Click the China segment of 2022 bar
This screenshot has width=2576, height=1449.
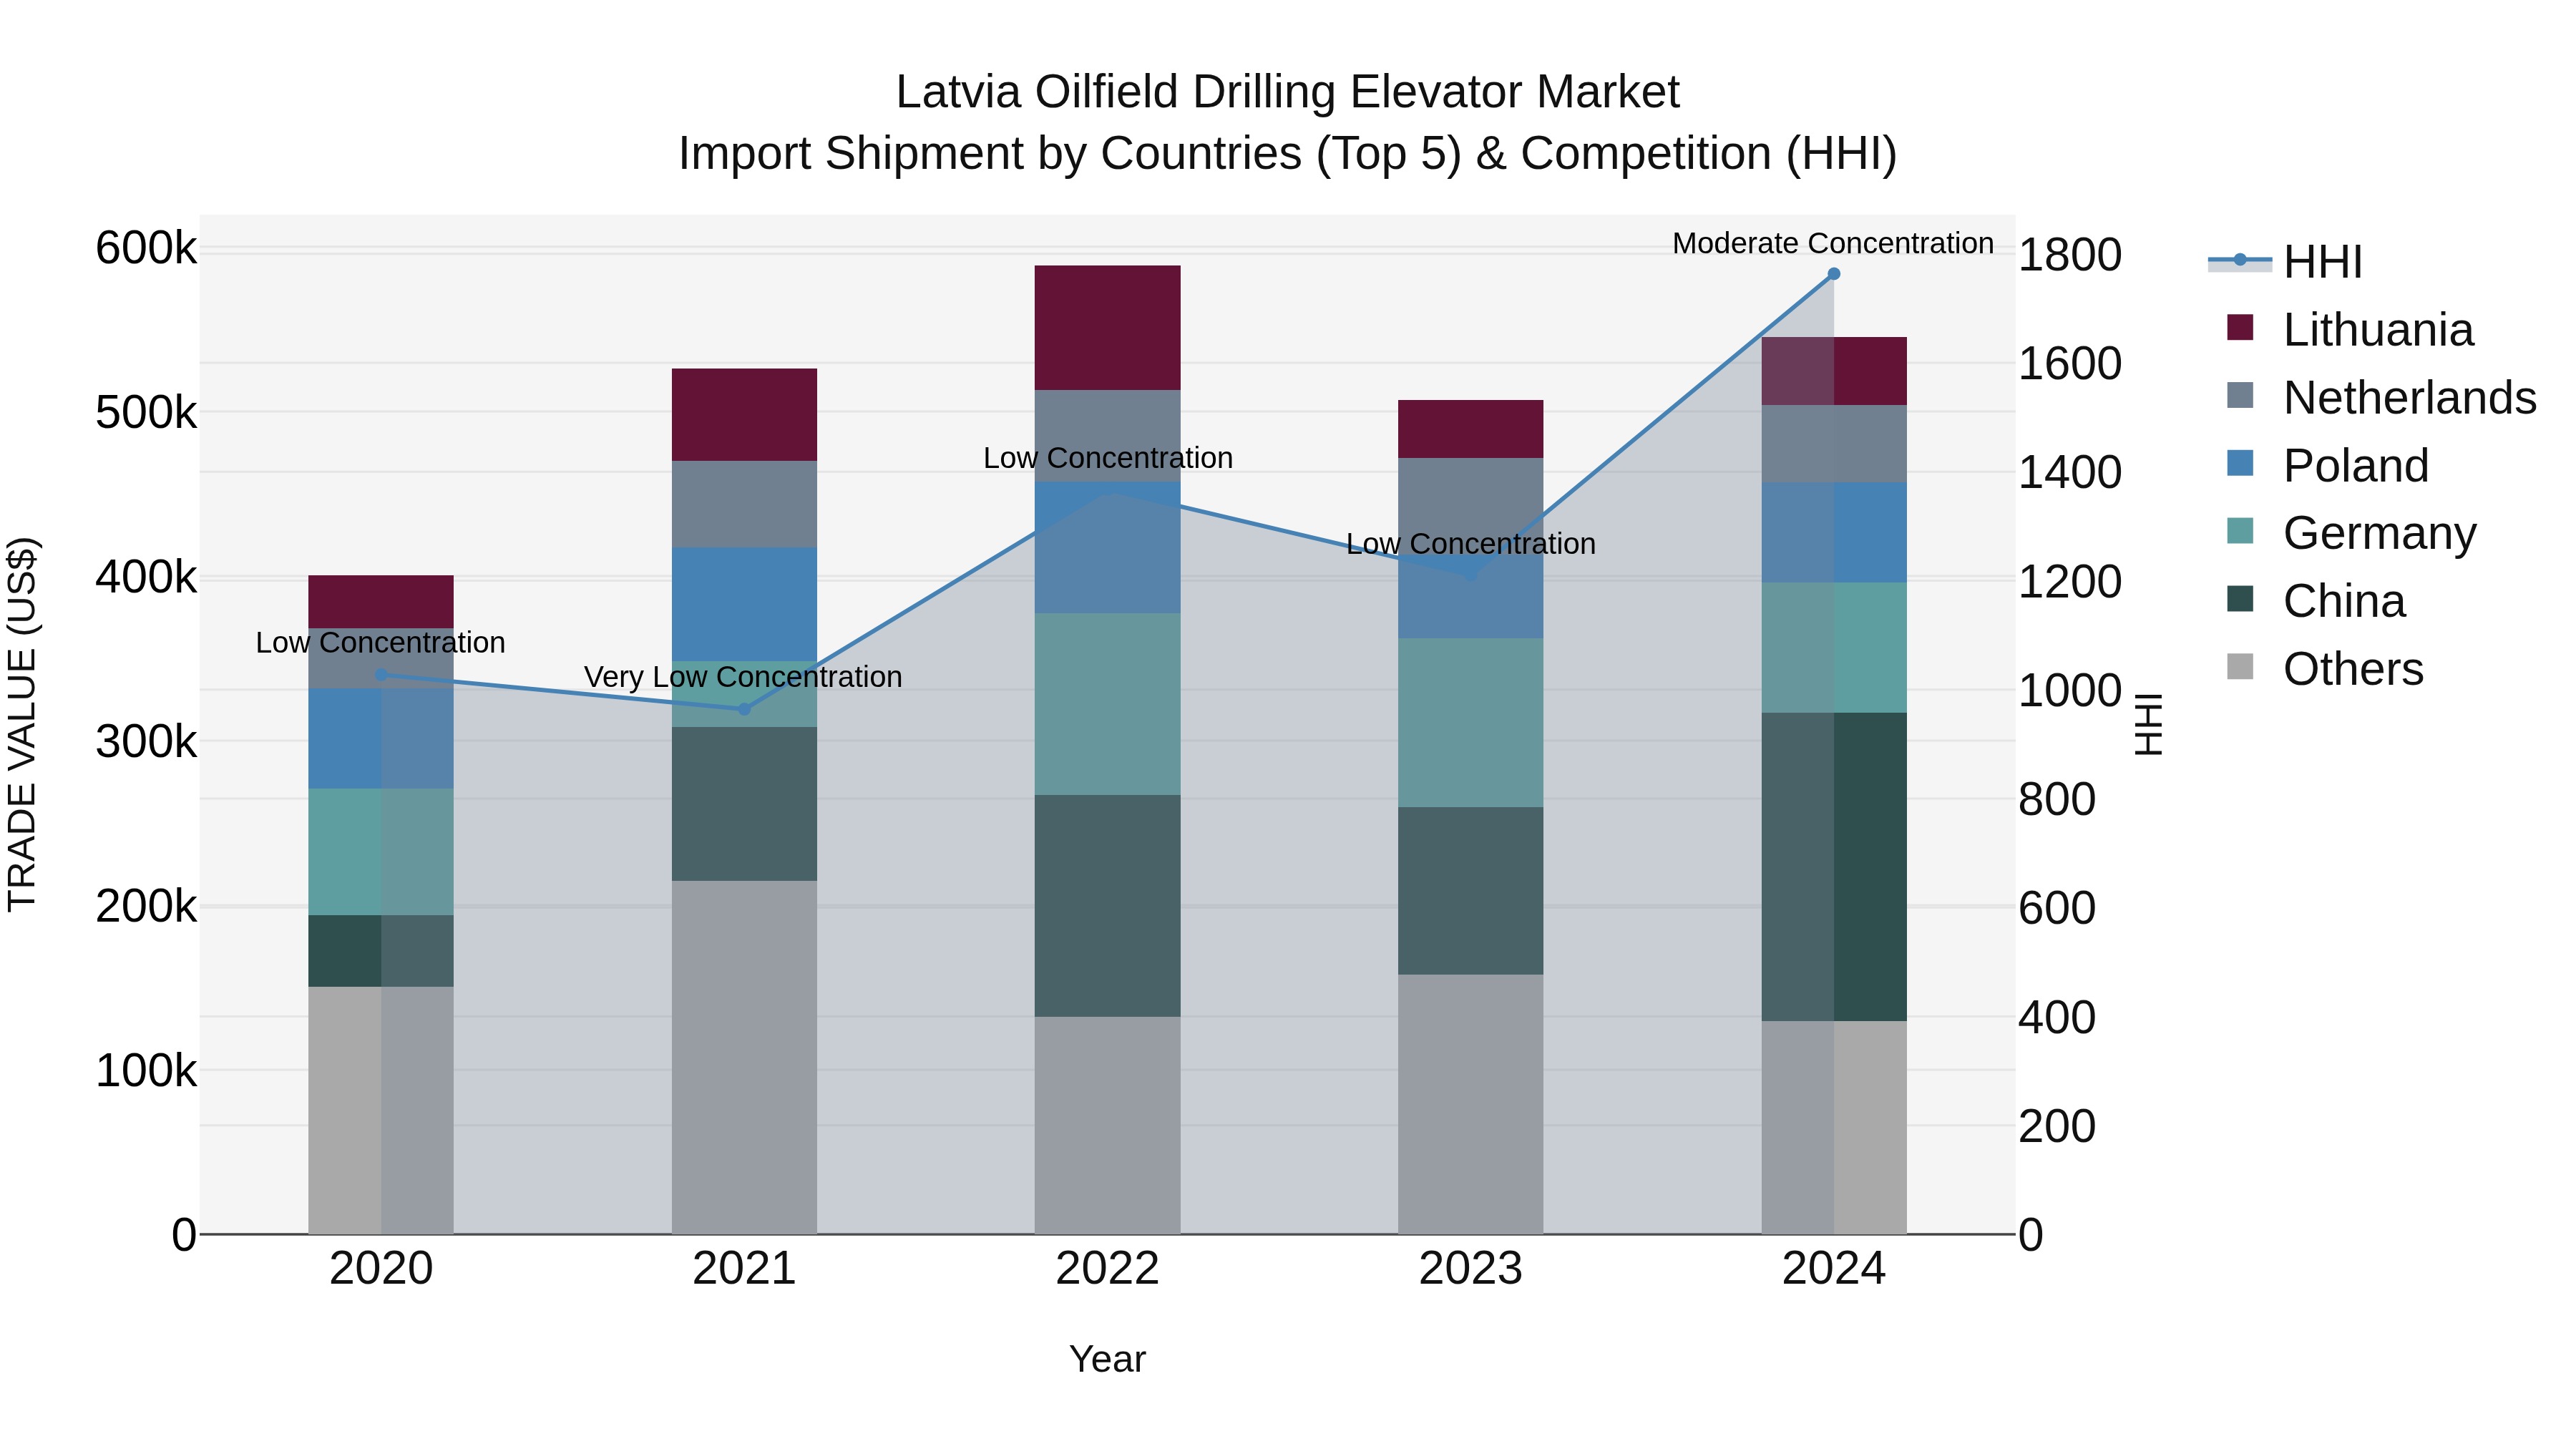1107,906
